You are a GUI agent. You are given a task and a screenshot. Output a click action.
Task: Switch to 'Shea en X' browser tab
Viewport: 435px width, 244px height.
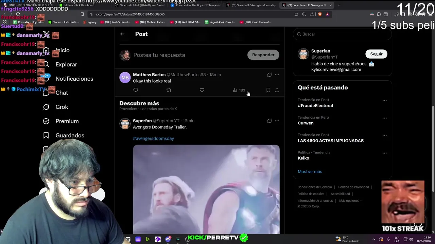pyautogui.click(x=251, y=5)
